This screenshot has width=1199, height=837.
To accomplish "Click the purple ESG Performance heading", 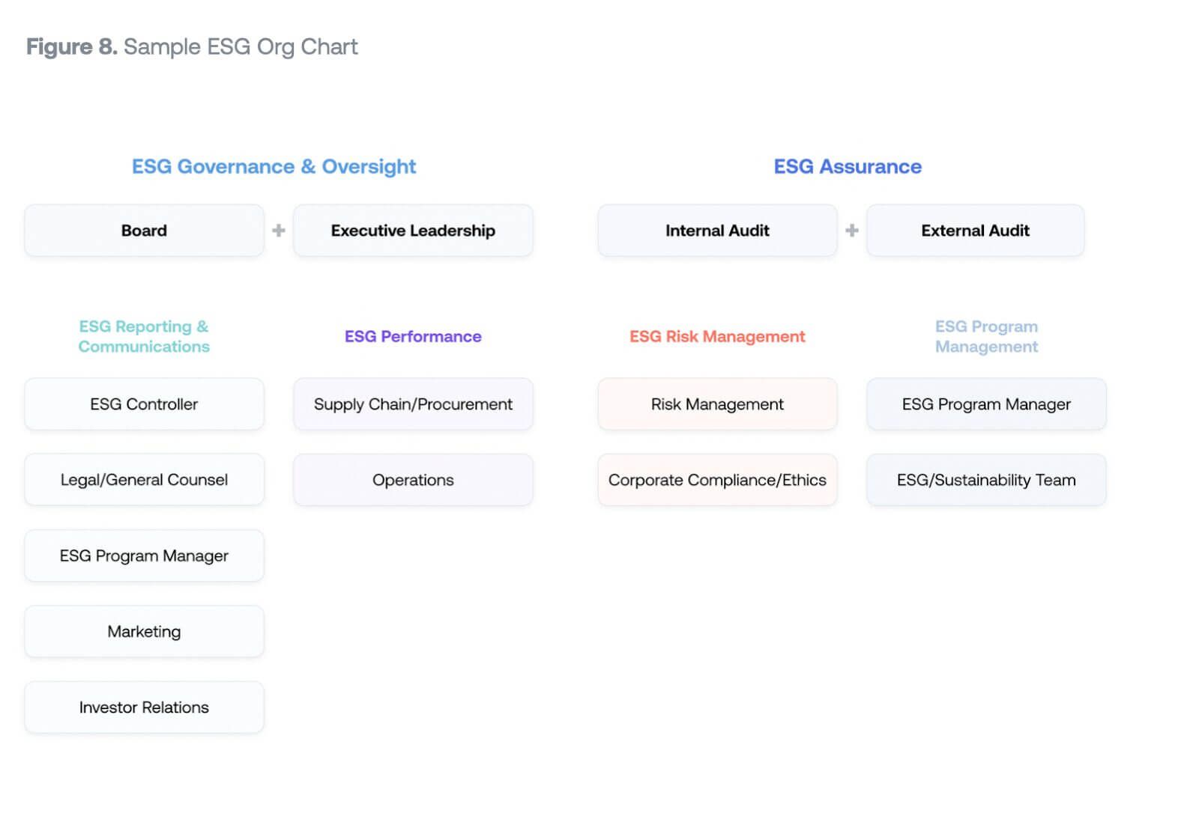I will pyautogui.click(x=413, y=337).
